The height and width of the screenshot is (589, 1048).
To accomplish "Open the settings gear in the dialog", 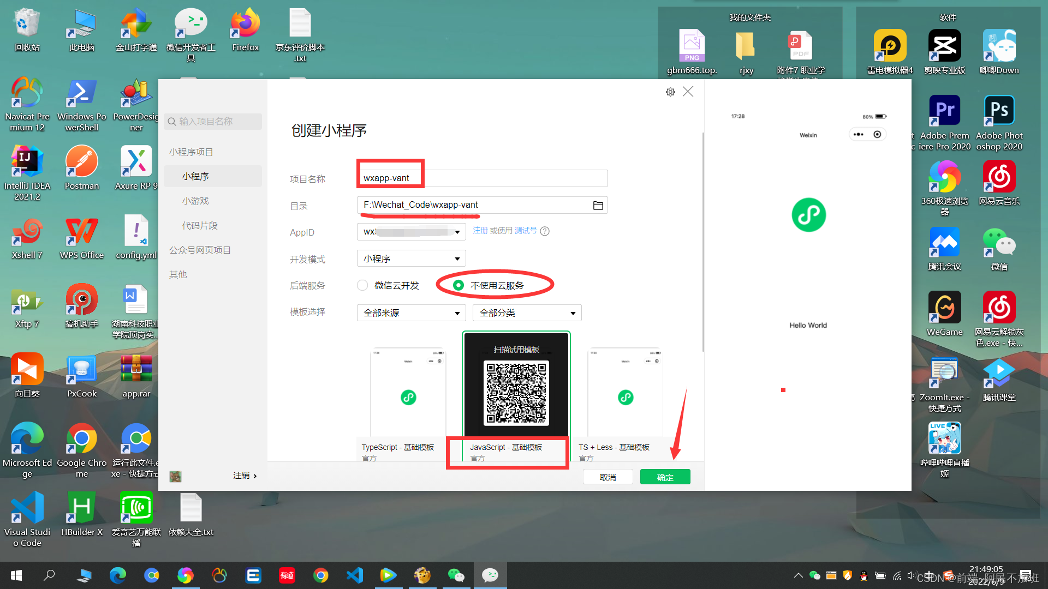I will [670, 92].
